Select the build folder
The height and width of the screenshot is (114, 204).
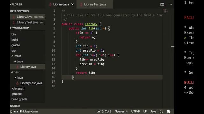tap(15, 40)
